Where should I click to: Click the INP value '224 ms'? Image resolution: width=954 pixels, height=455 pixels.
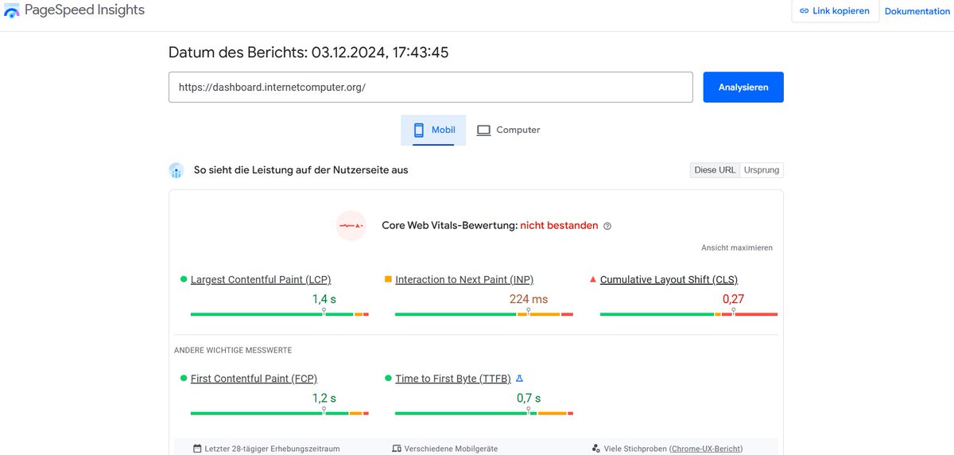[529, 299]
